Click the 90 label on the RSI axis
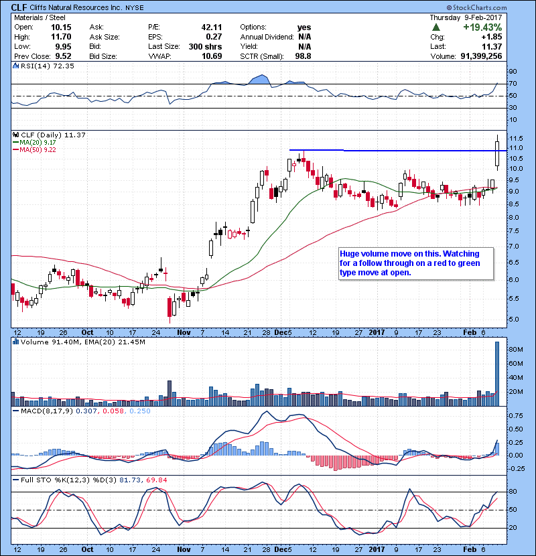This screenshot has height=556, width=536. (x=513, y=72)
